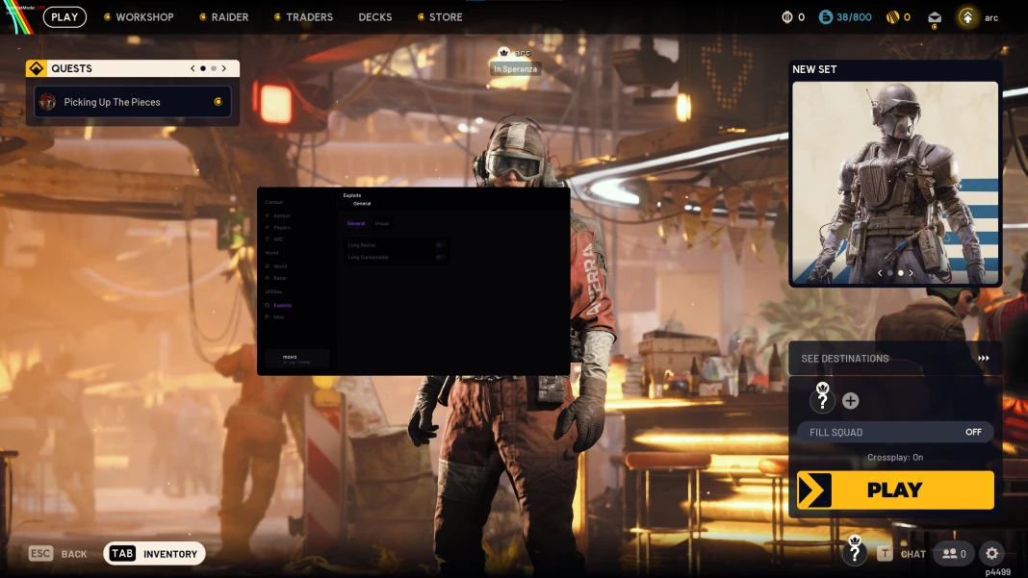Toggle the Fill Squad switch
The height and width of the screenshot is (578, 1028).
(x=895, y=432)
